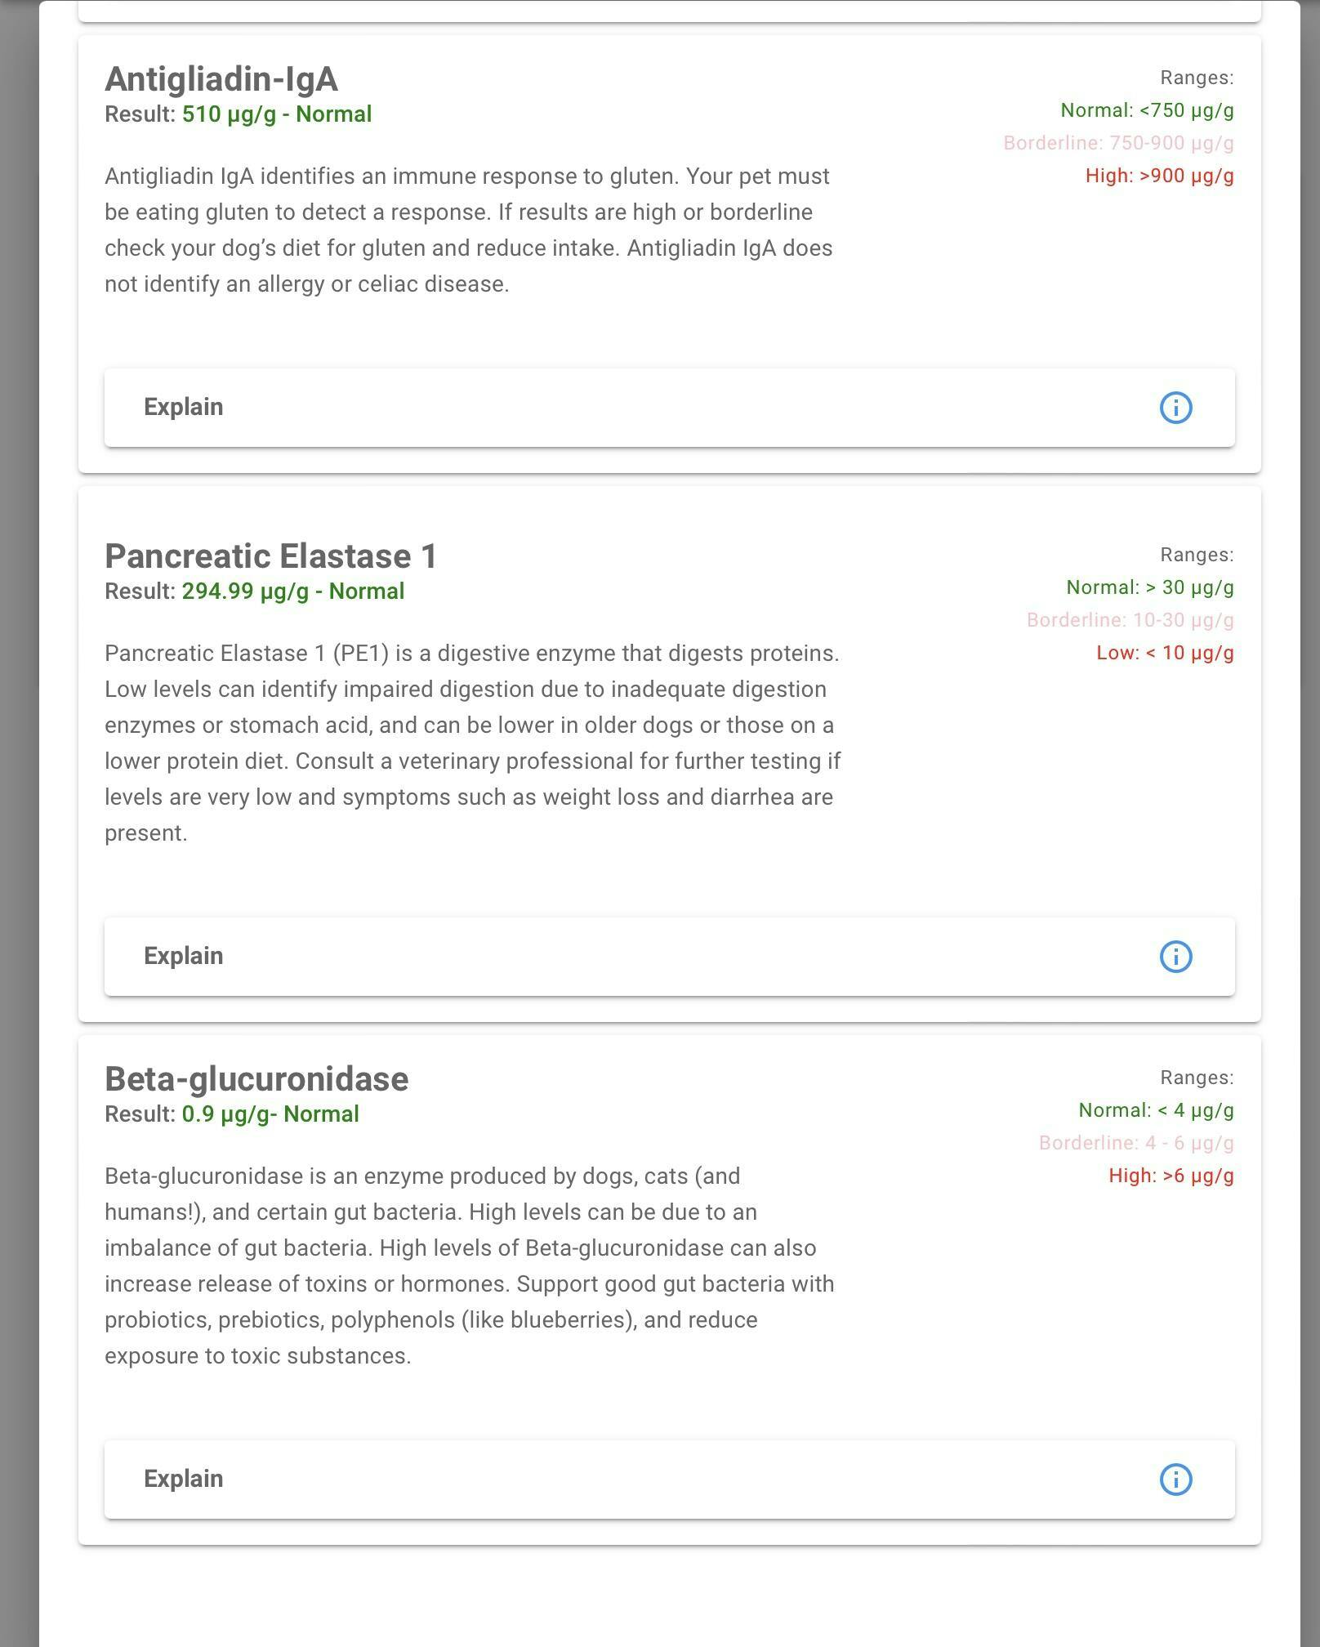The image size is (1320, 1647).
Task: Select the 0.9 µg/g- Normal result
Action: pos(270,1114)
